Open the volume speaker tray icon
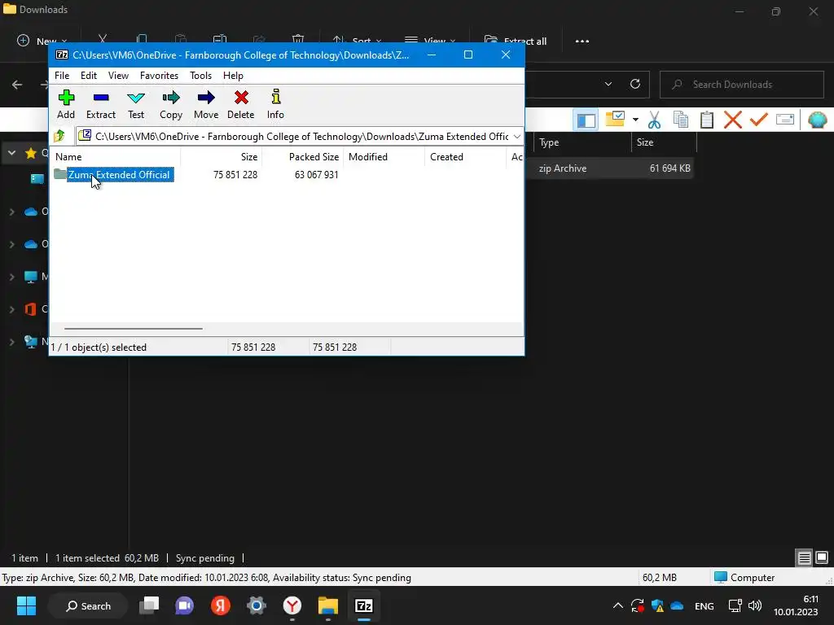Viewport: 834px width, 625px height. point(755,605)
